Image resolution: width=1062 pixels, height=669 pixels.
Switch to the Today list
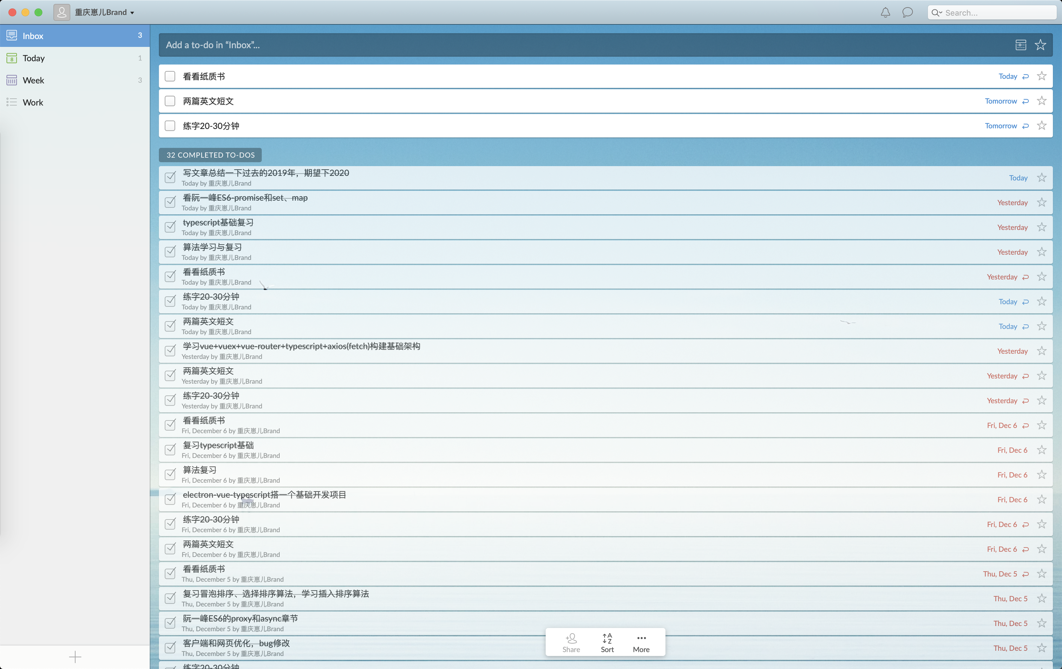33,58
